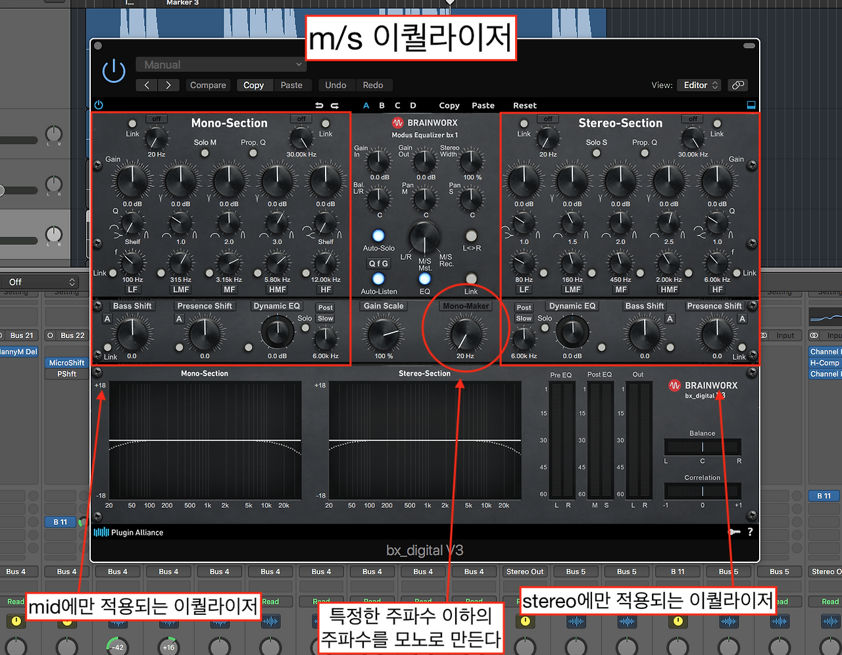Click Paste next to the Reset button
The height and width of the screenshot is (655, 842).
(x=483, y=105)
